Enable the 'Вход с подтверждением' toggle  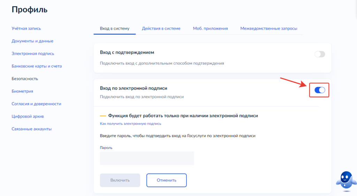[x=319, y=54]
